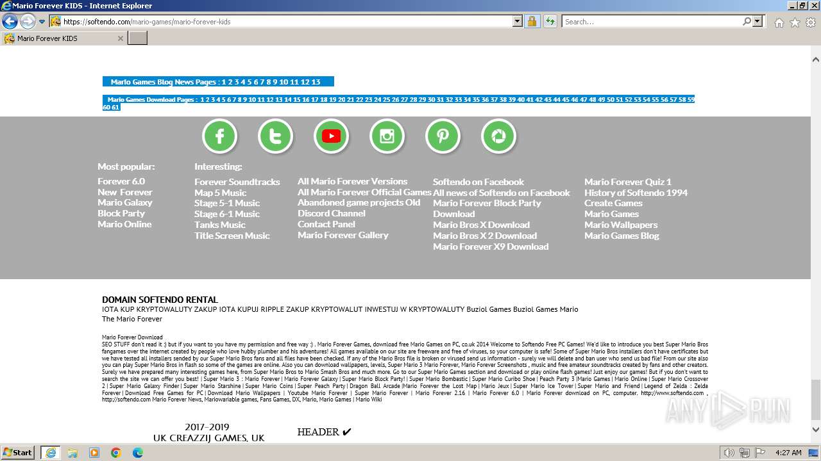Open Block Party link
This screenshot has height=461, width=821.
121,213
